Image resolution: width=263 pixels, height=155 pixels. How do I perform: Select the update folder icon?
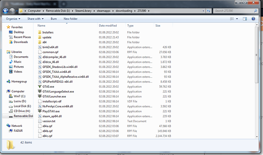tap(40, 37)
